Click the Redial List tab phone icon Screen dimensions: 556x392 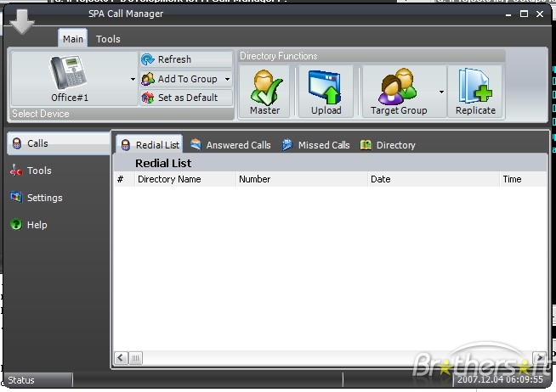tap(126, 145)
